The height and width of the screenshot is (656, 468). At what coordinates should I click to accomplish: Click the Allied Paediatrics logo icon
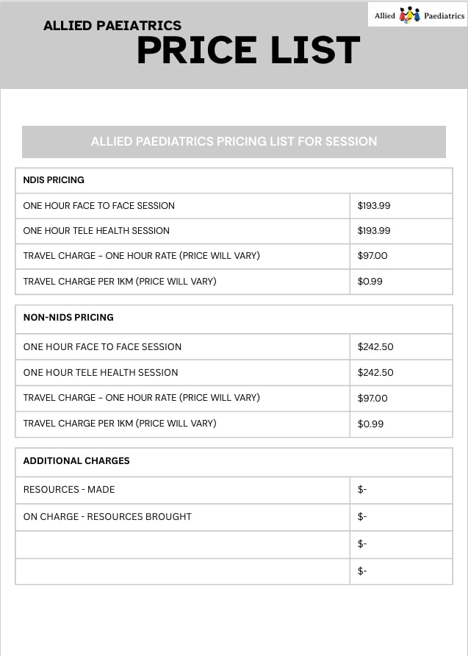pos(409,15)
